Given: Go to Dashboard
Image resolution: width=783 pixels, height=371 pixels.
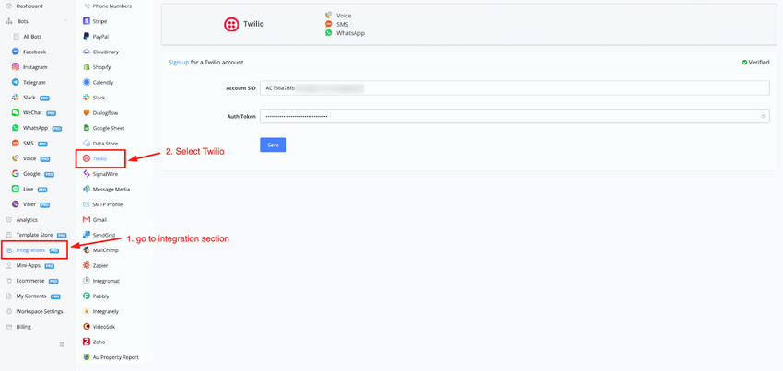Looking at the screenshot, I should pos(24,6).
